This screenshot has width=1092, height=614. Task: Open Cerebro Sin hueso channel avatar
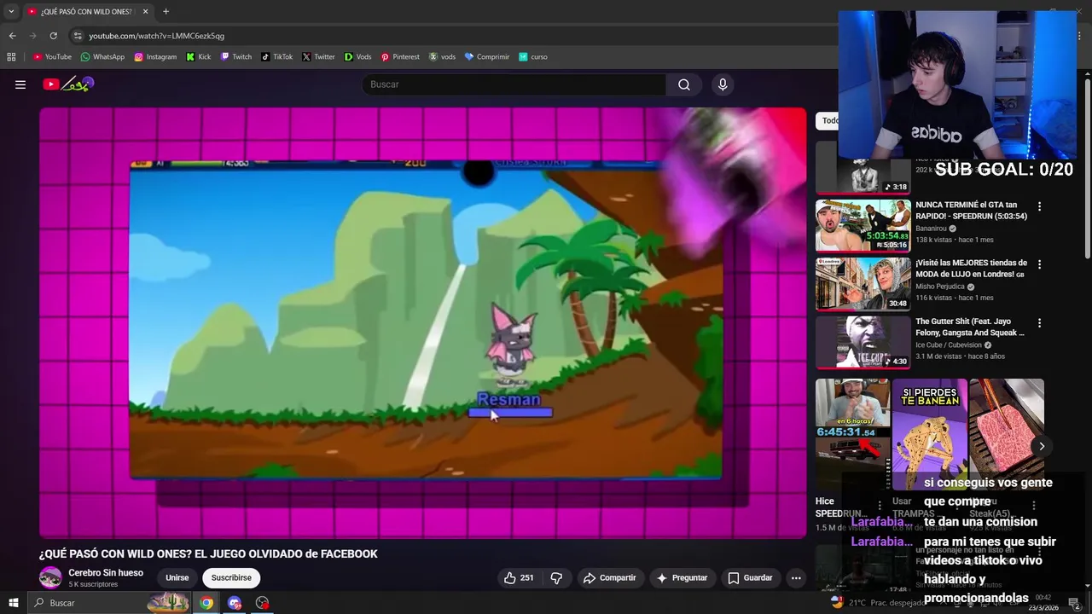coord(50,577)
